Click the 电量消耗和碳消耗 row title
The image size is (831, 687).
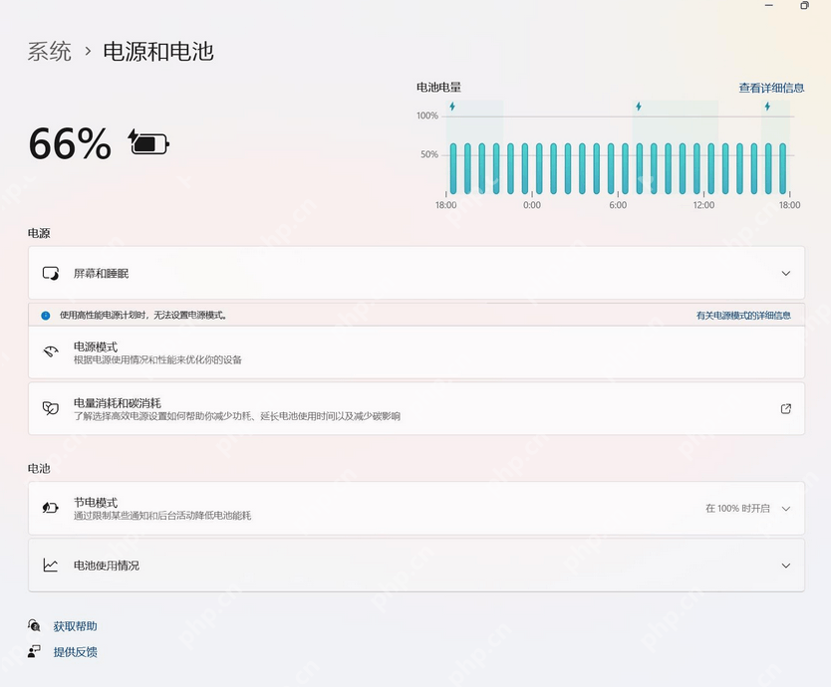[118, 403]
